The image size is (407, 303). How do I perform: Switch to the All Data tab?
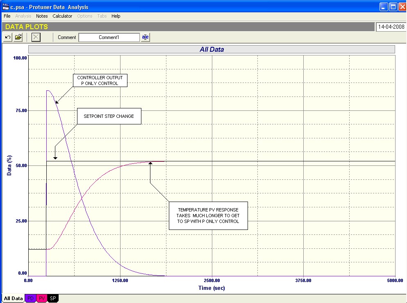13,298
